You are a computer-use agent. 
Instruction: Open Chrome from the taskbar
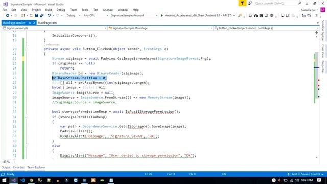pyautogui.click(x=31, y=180)
